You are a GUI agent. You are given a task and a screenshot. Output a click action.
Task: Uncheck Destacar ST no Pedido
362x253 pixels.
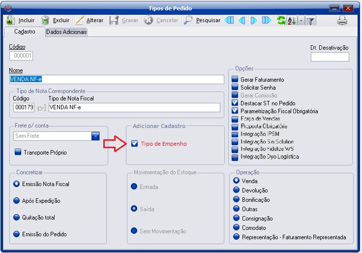[235, 103]
